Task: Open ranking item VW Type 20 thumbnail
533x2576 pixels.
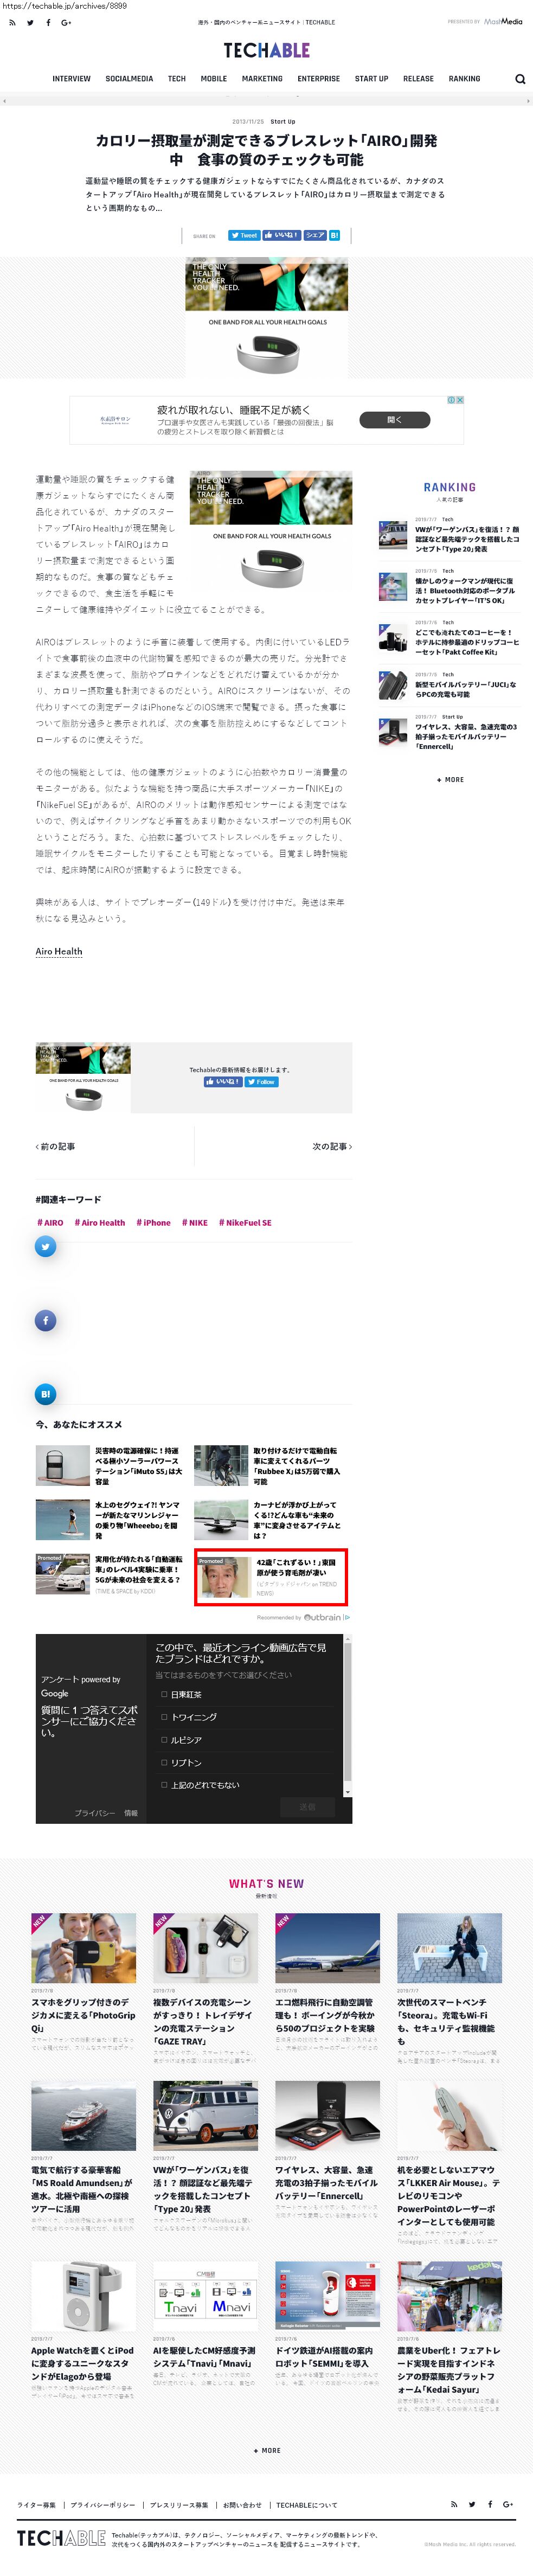Action: (x=393, y=535)
